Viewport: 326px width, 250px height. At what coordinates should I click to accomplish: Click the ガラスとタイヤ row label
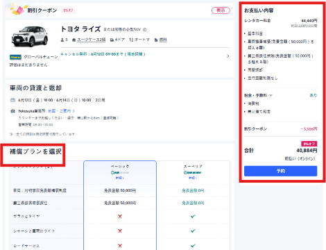click(26, 216)
